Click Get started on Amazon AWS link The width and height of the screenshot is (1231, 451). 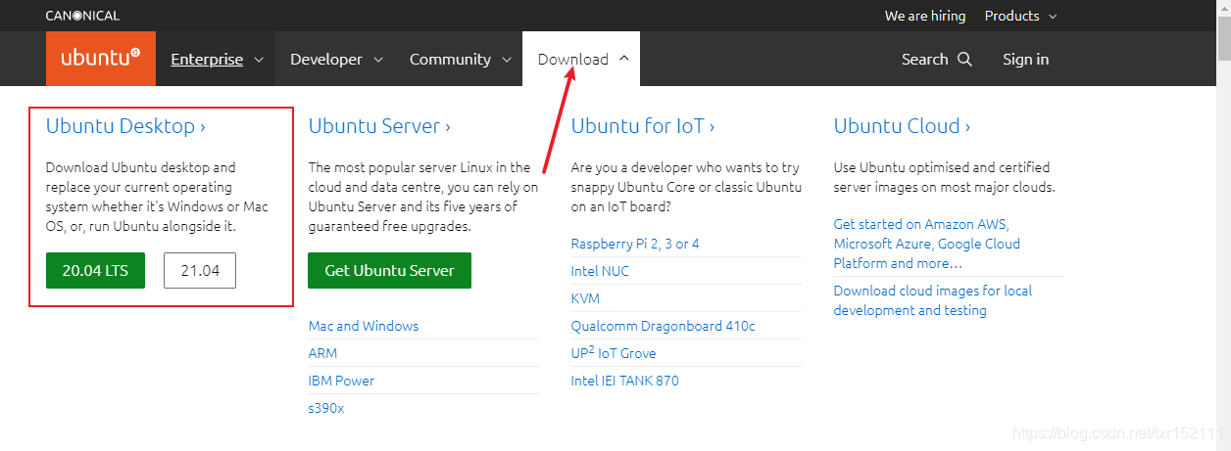pos(927,244)
